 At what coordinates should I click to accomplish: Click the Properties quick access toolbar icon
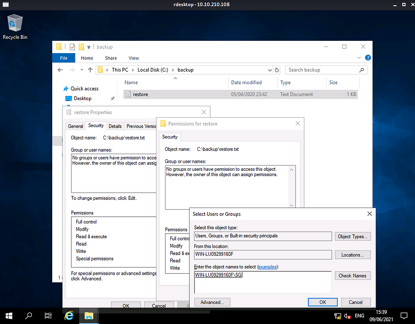72,47
